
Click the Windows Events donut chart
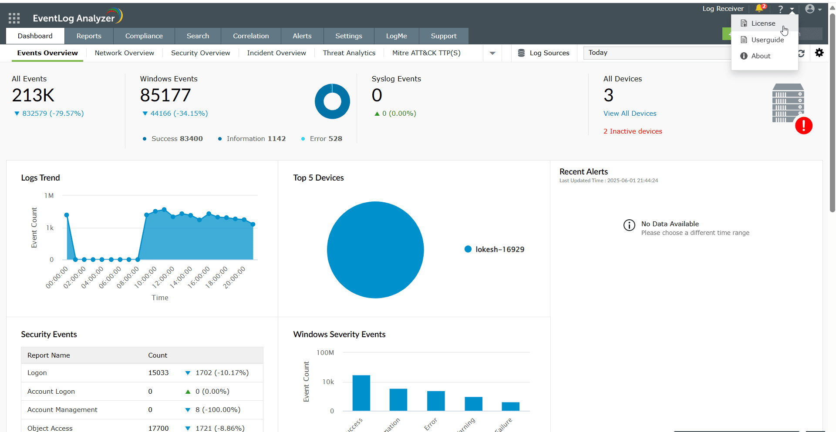pyautogui.click(x=332, y=101)
